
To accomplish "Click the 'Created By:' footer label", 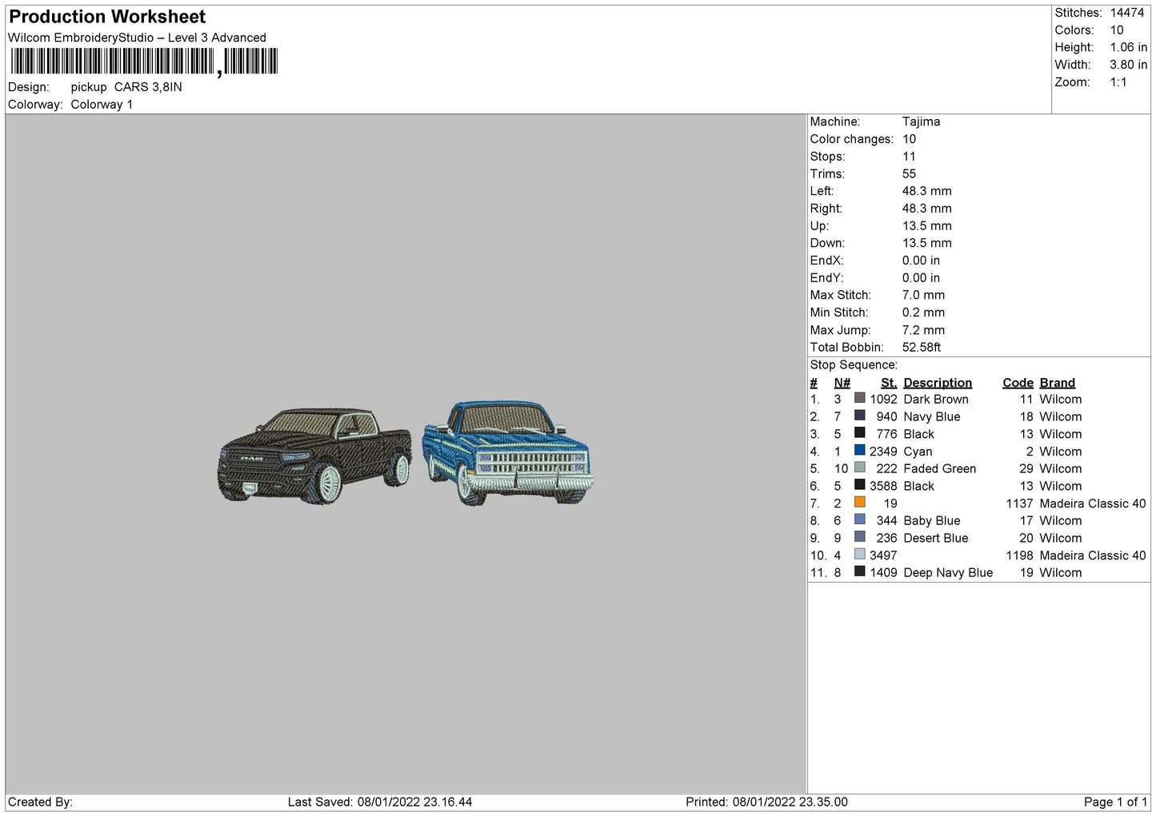I will coord(40,802).
